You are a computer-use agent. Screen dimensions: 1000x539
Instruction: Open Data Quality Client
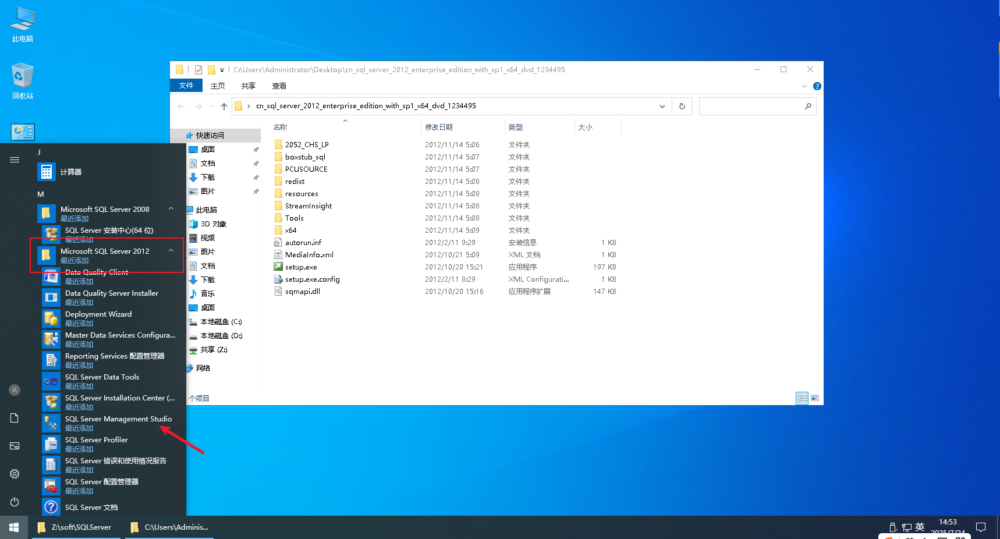(108, 276)
